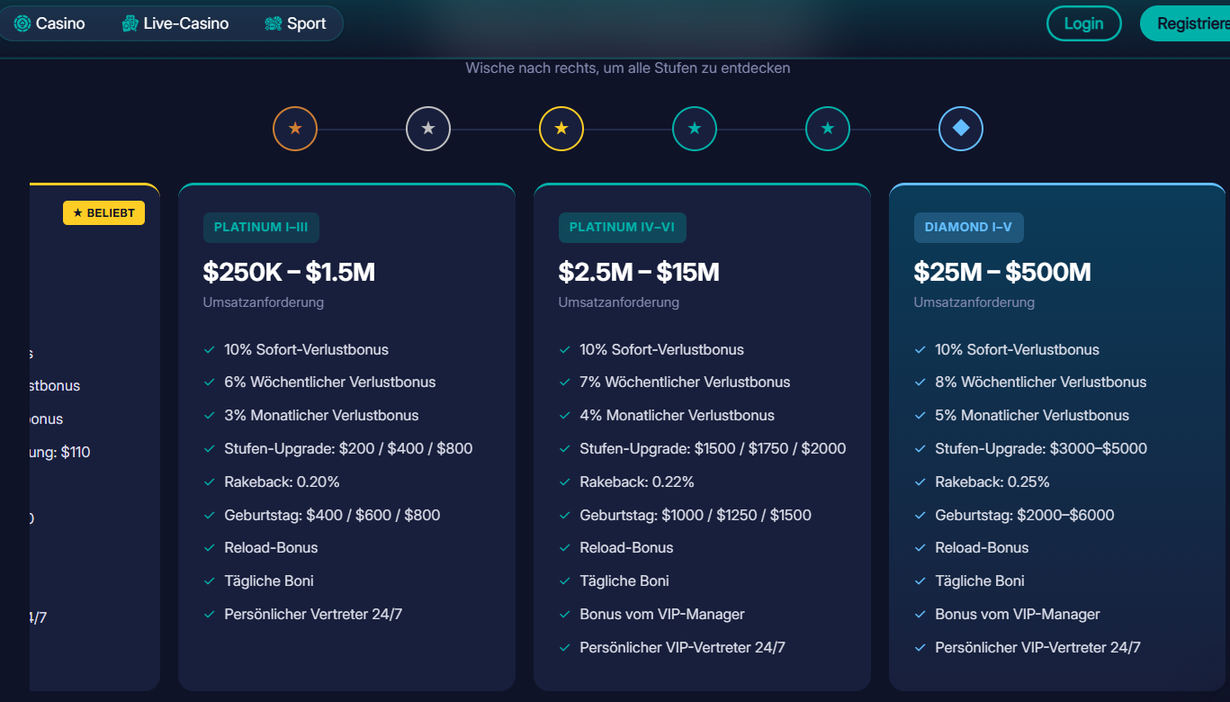Image resolution: width=1230 pixels, height=702 pixels.
Task: Click "Bonus vom VIP-Manager" in Diamond I–V card
Action: pyautogui.click(x=1018, y=615)
